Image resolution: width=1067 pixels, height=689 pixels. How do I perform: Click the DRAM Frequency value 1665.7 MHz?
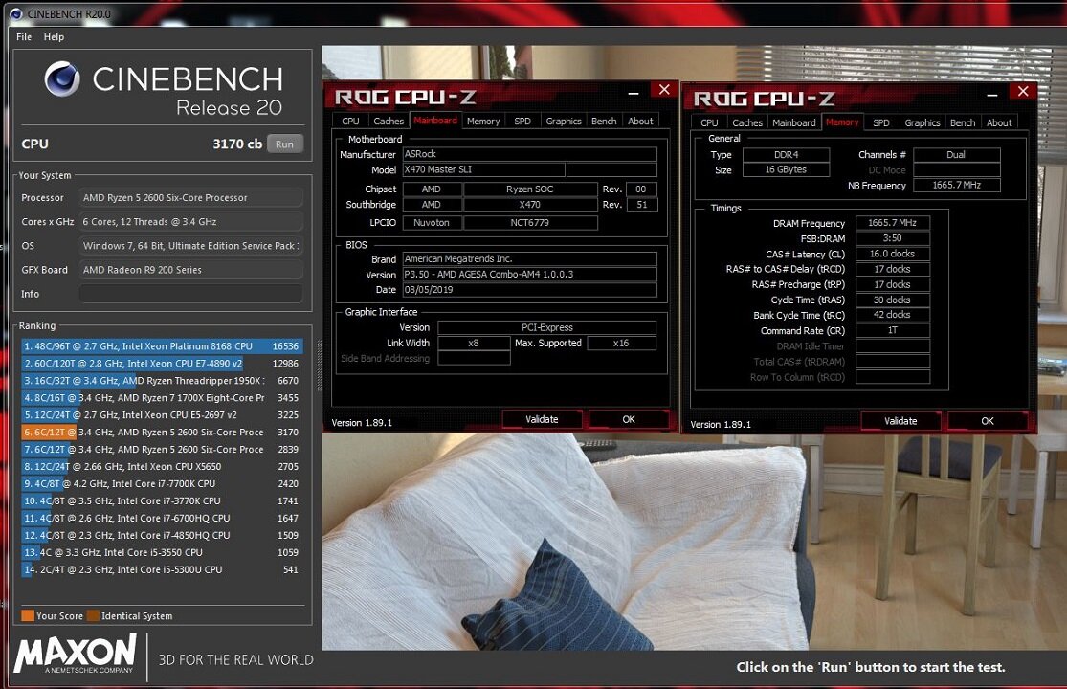tap(892, 223)
